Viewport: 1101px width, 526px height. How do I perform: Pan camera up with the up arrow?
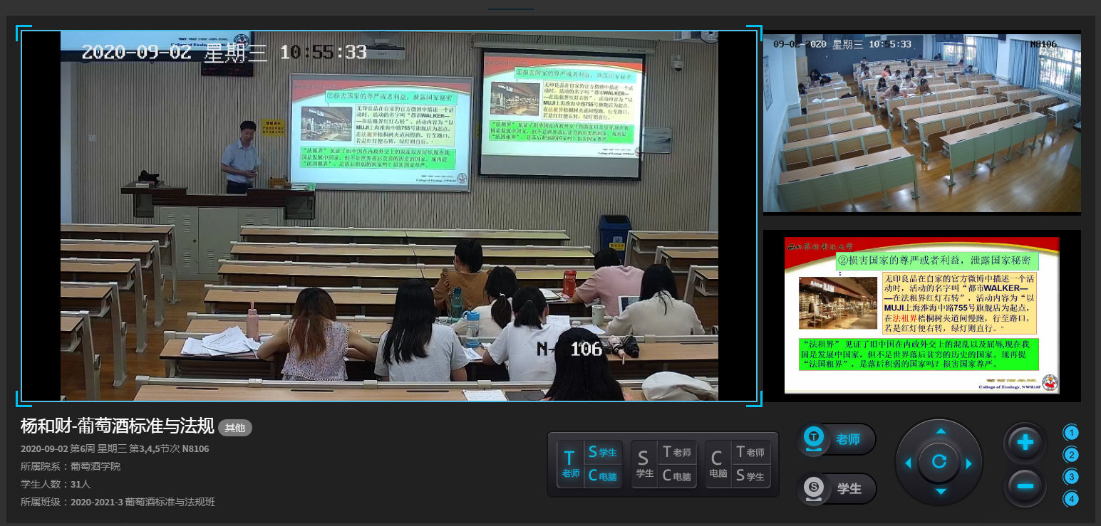(x=940, y=431)
